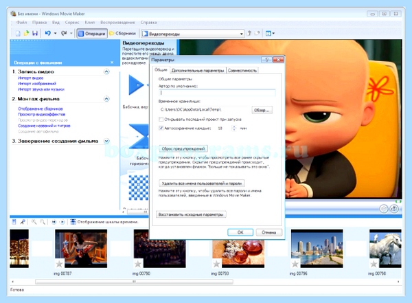Click the Обзор browse button

262,110
